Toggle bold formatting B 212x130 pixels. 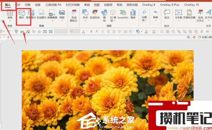(91, 32)
